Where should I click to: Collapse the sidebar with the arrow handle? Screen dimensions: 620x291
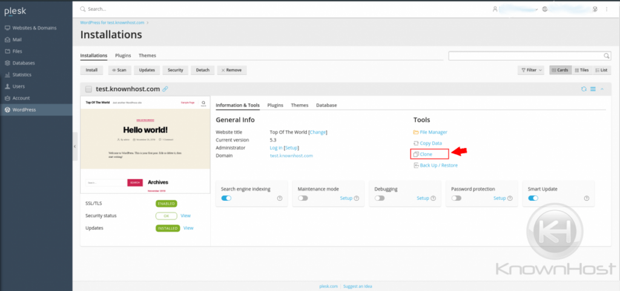click(74, 146)
